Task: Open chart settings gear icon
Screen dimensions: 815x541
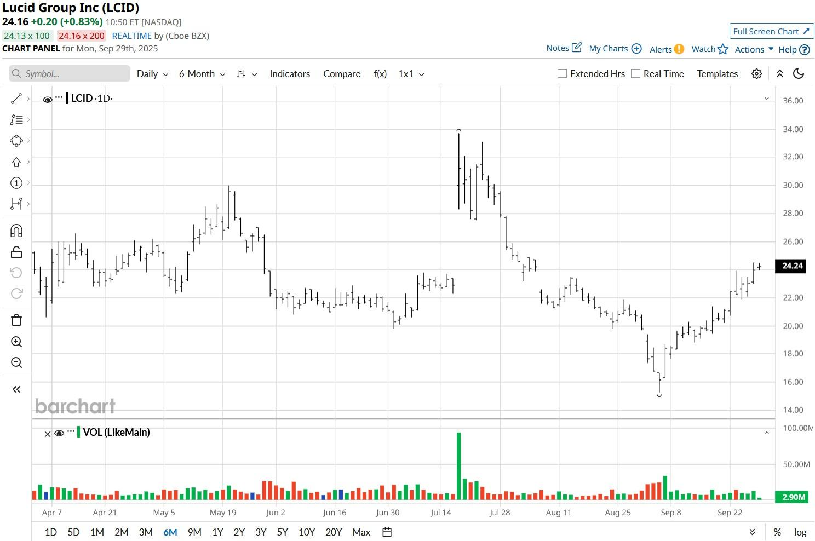Action: (756, 74)
